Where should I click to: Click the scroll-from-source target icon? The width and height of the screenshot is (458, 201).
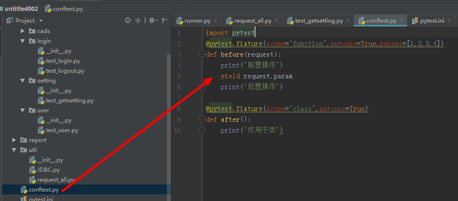pyautogui.click(x=127, y=20)
